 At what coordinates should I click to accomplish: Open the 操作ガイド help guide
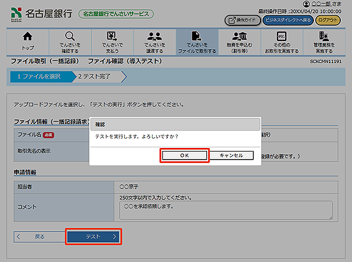(x=242, y=20)
